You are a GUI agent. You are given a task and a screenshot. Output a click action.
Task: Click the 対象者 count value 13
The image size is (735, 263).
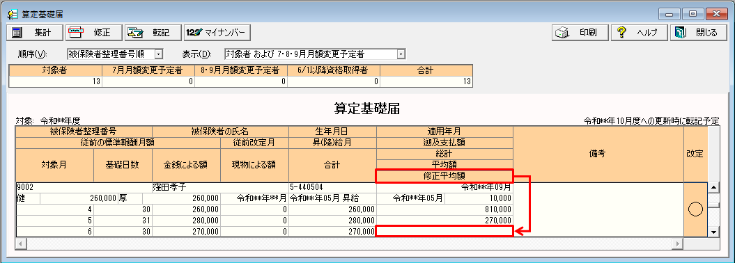pos(56,81)
